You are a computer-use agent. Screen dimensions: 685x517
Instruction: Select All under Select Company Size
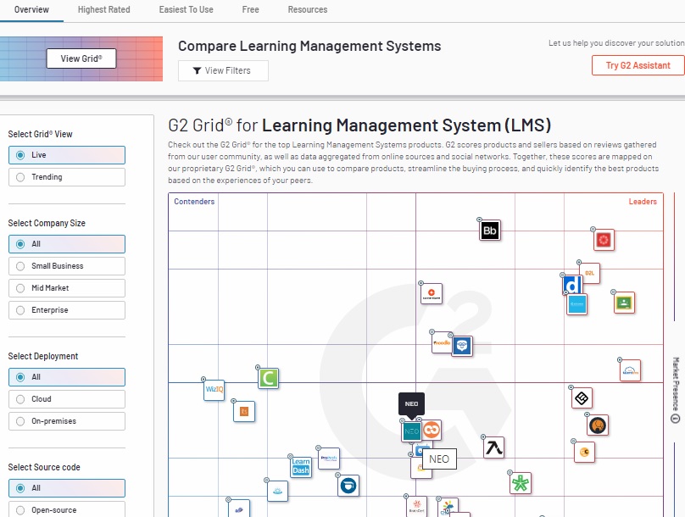(67, 244)
